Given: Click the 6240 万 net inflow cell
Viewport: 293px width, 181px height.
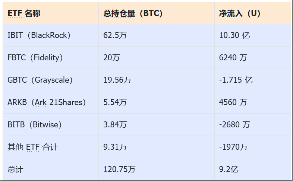Looking at the screenshot, I should [253, 58].
